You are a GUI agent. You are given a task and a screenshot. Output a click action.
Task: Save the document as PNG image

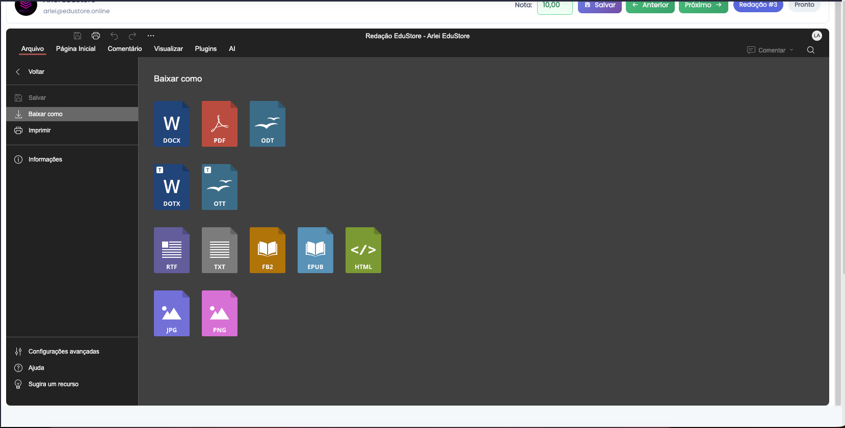pos(220,313)
